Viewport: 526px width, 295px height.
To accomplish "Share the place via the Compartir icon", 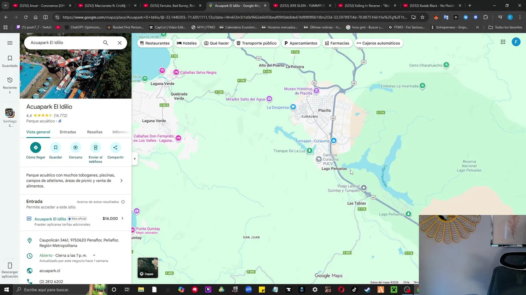I will [115, 147].
